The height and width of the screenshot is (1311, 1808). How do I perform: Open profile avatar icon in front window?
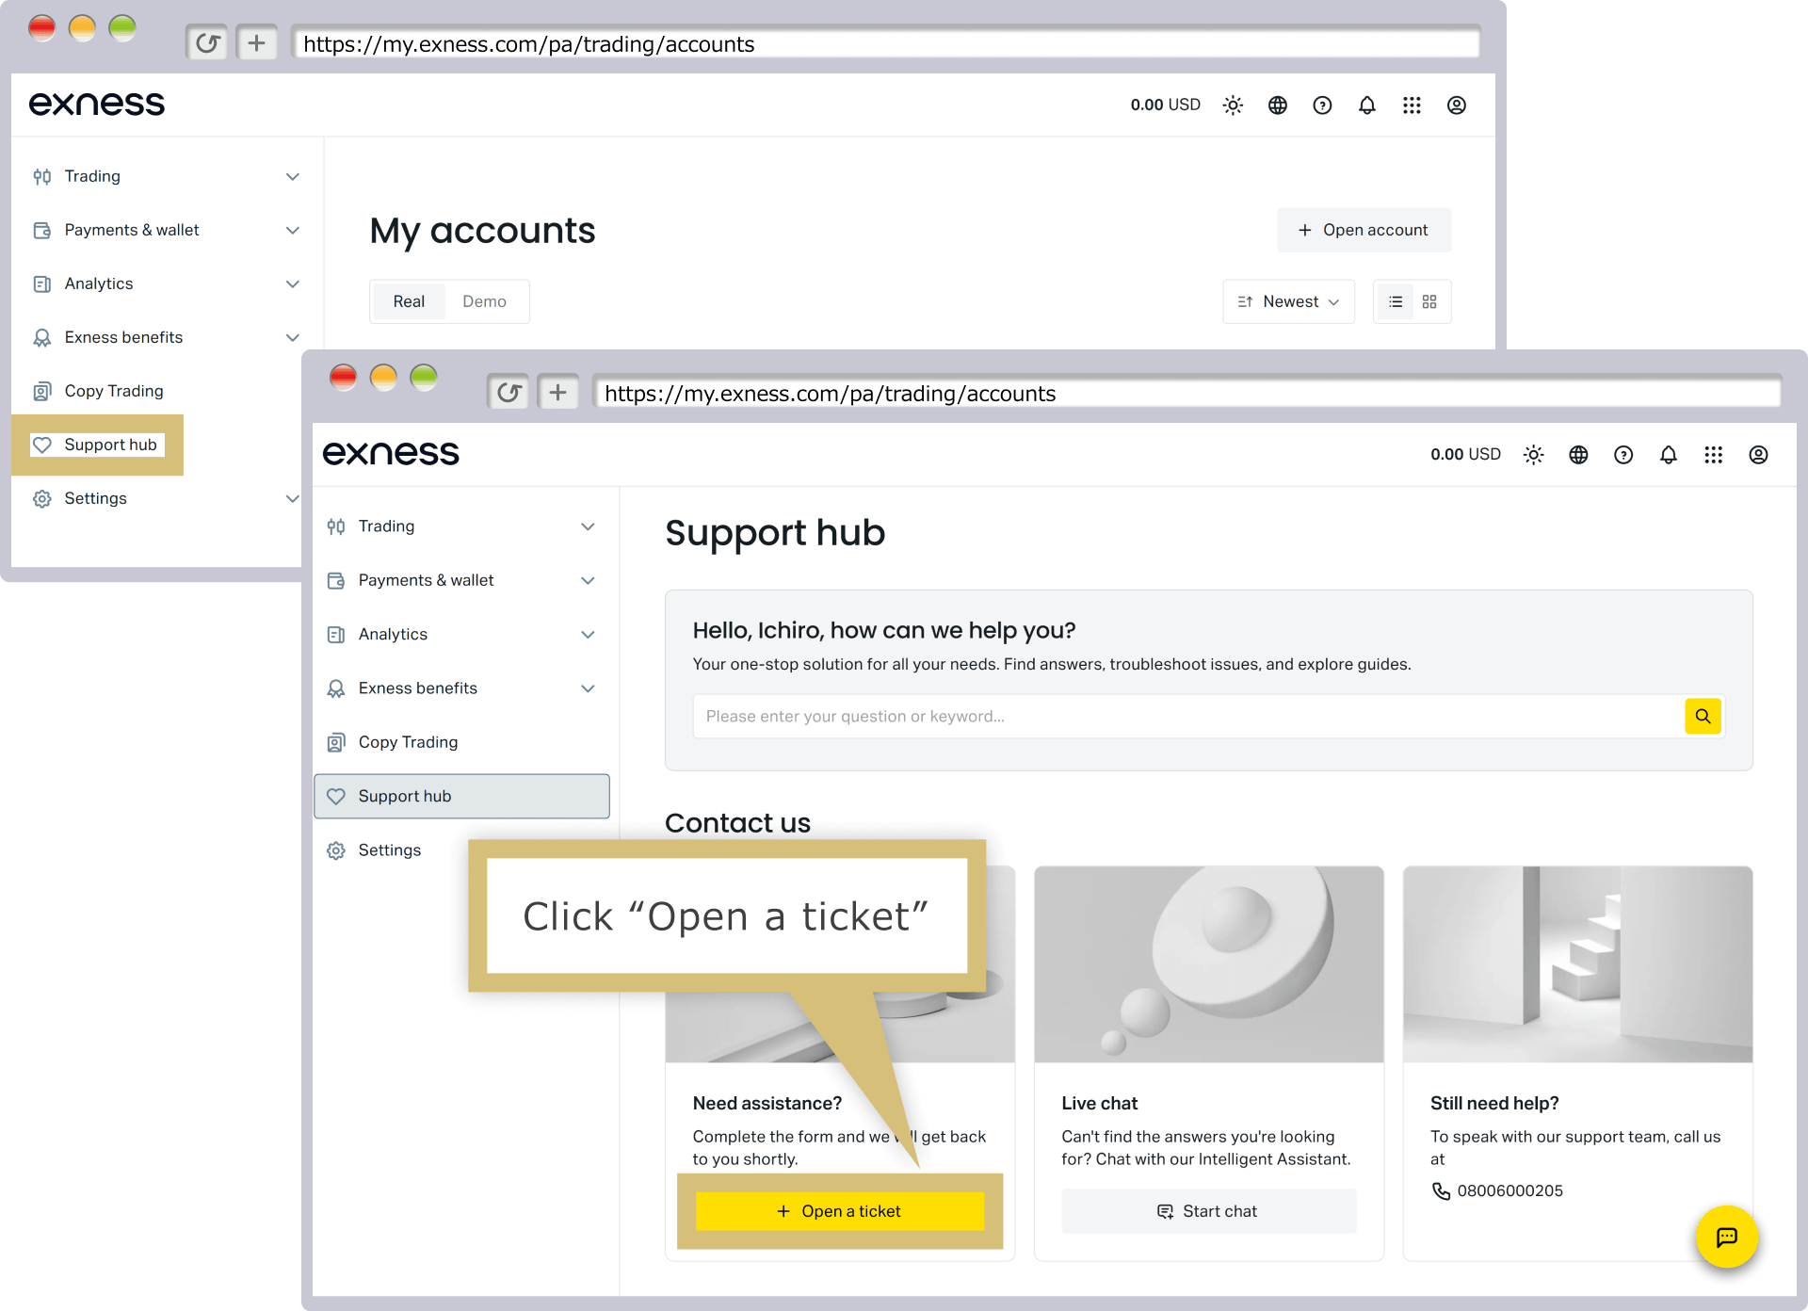1758,455
